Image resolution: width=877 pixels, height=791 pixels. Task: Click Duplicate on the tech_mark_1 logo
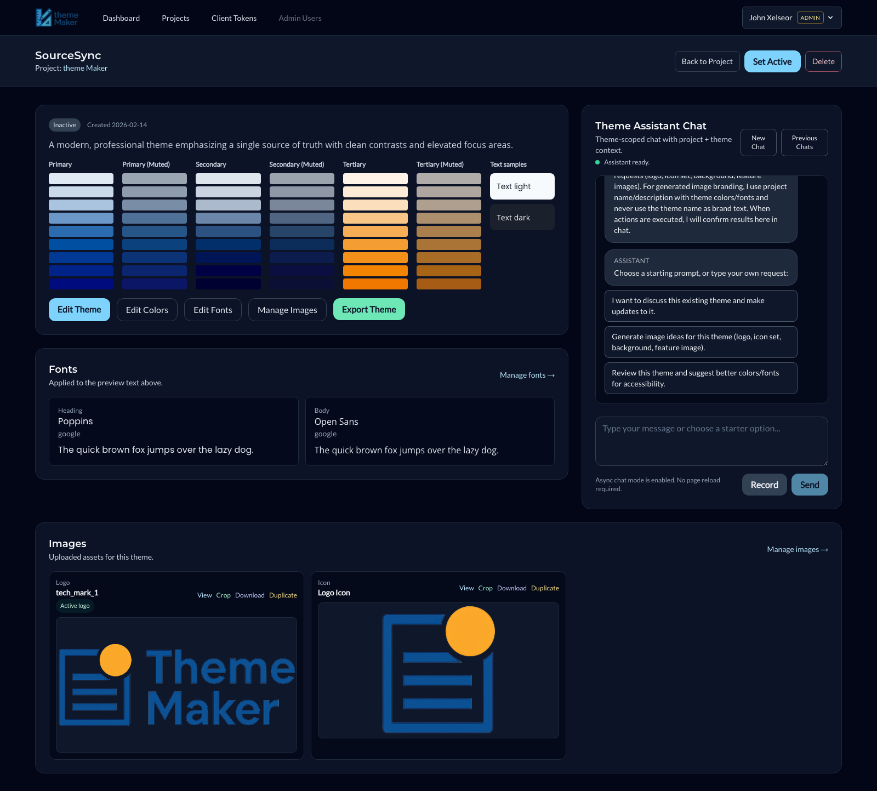coord(283,595)
